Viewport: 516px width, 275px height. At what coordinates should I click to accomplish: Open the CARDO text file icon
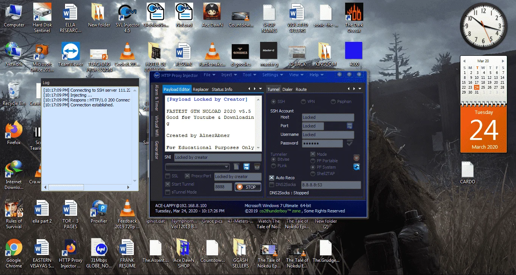[x=468, y=173]
